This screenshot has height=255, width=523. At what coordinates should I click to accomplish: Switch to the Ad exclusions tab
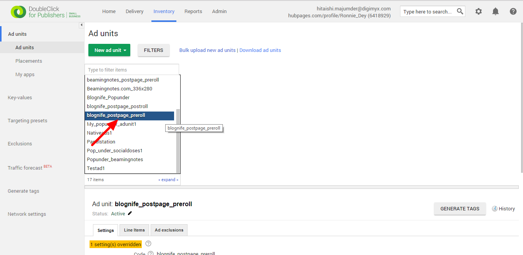(x=169, y=230)
